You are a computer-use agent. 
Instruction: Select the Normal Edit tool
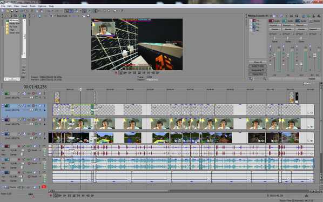tap(95, 11)
